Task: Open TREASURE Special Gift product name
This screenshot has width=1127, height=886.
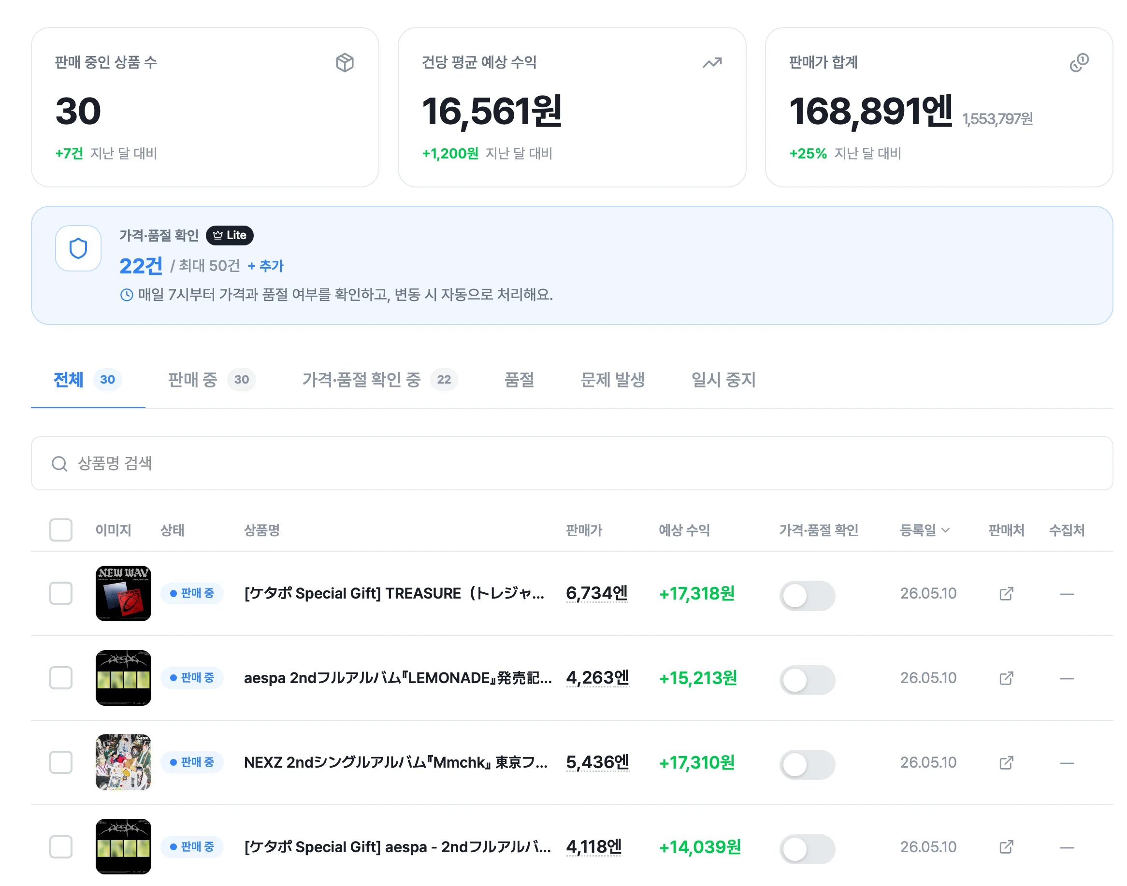Action: pyautogui.click(x=394, y=593)
